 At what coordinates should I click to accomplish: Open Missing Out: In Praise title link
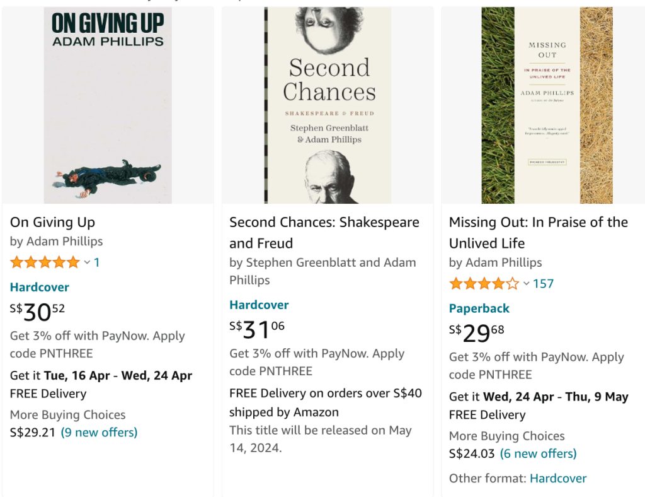(x=538, y=232)
